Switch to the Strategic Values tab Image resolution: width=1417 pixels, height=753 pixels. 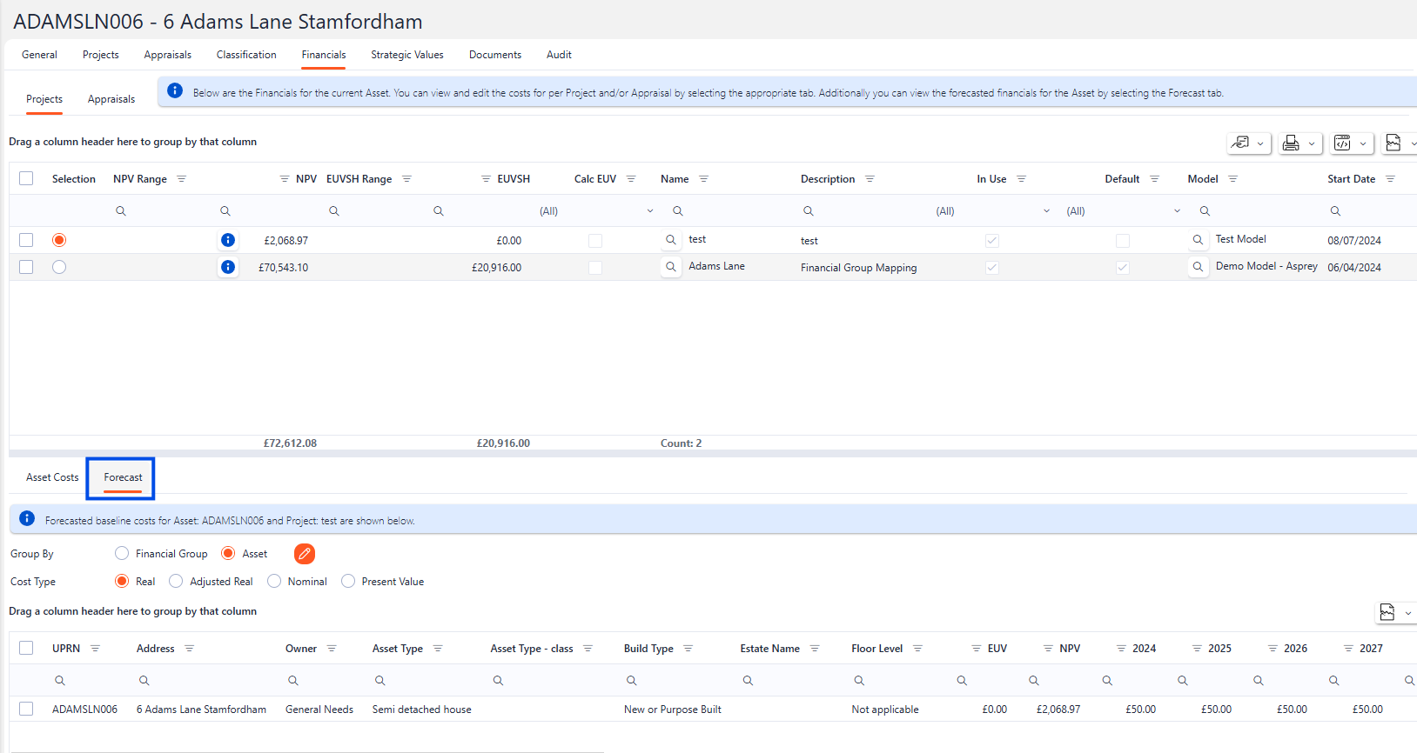tap(406, 55)
